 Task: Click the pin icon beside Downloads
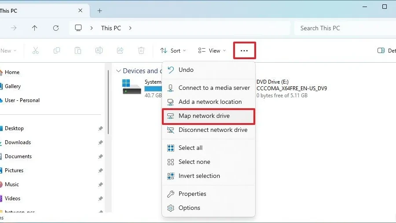100,142
